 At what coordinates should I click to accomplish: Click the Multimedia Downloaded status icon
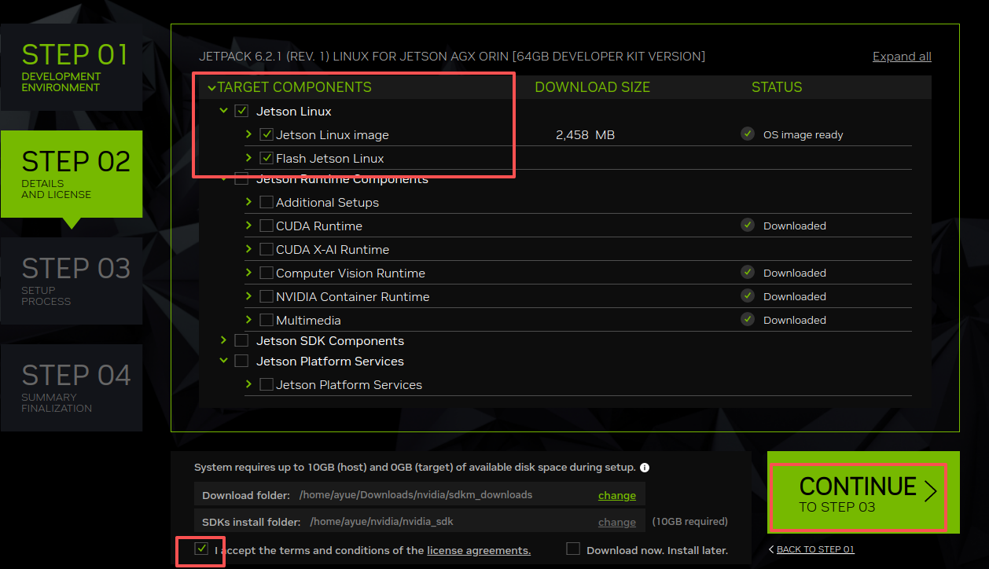pos(748,320)
